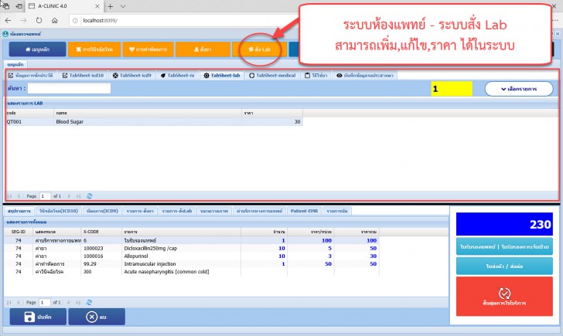Open the browser home page icon
Screen dimensions: 563x336
point(55,20)
